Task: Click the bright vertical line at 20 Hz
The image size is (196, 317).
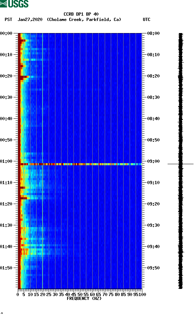Action: (x=43, y=161)
